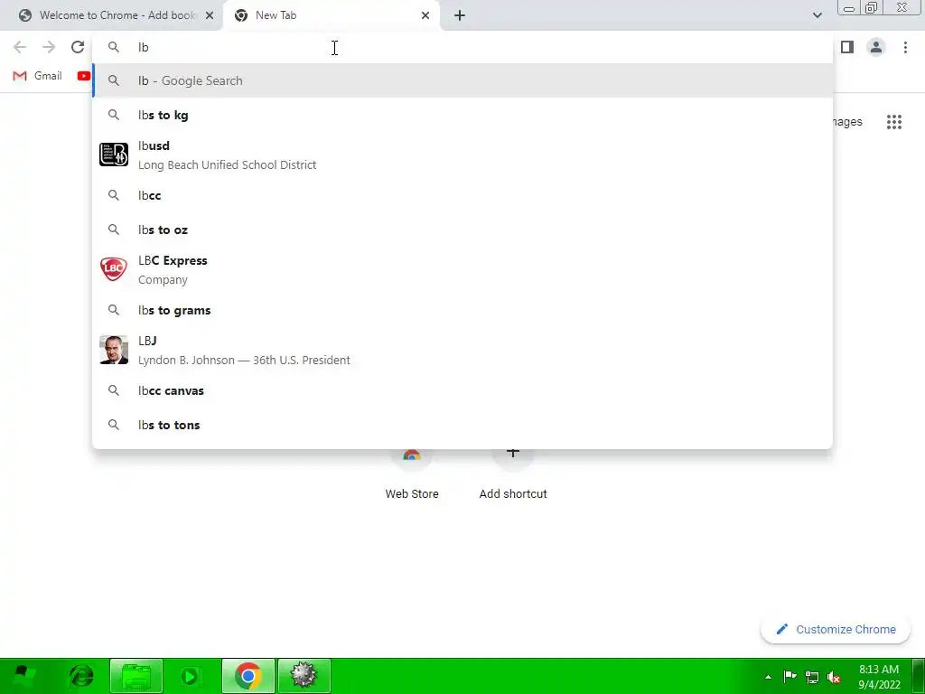Screen dimensions: 925x694
Task: Toggle the side panel icon
Action: click(x=847, y=47)
